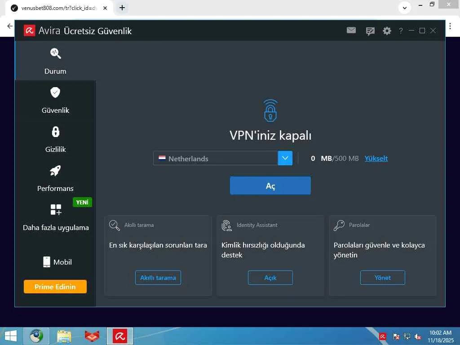Open Daha fazla uygulama apps section
Viewport: 460px width, 345px height.
click(x=55, y=217)
